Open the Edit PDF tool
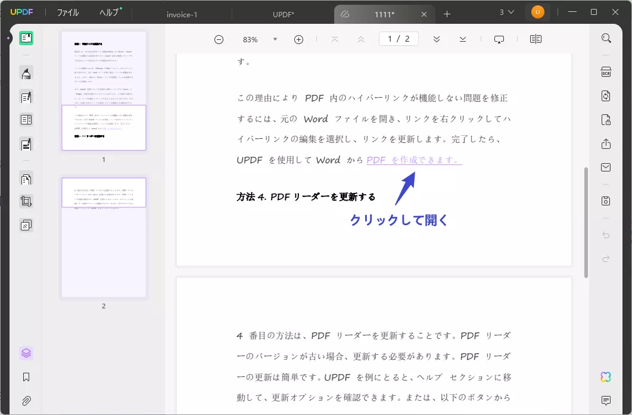 coord(26,97)
